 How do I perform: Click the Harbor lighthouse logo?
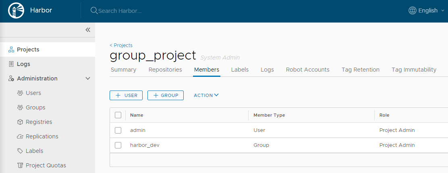coord(16,10)
